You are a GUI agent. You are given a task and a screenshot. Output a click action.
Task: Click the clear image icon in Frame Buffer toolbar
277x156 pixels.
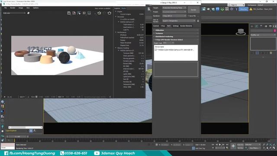(x=74, y=13)
